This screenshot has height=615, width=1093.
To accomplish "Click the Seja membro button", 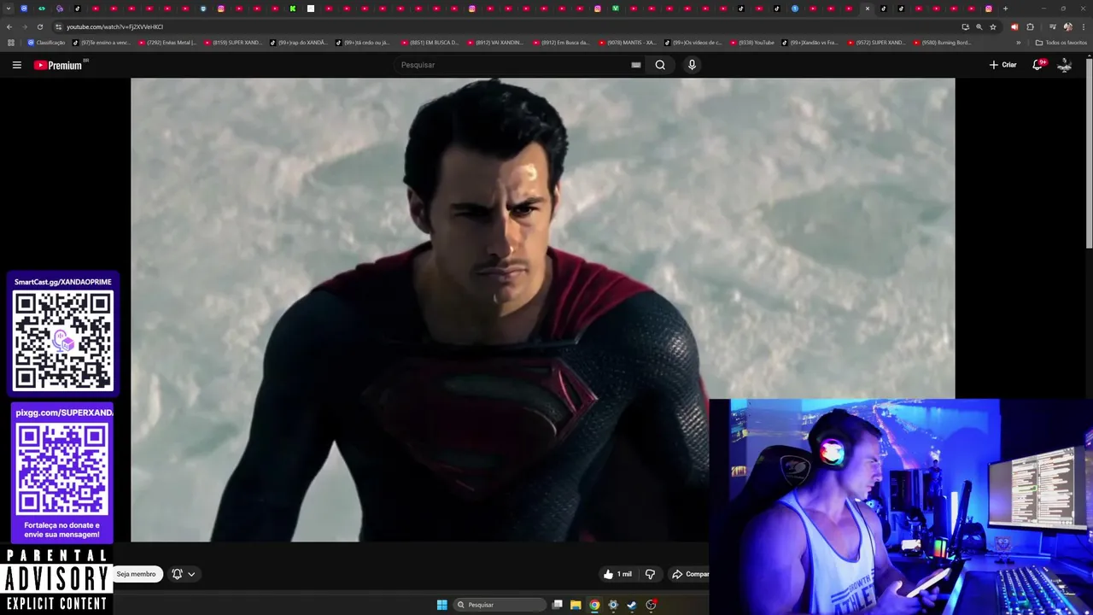I will [137, 574].
